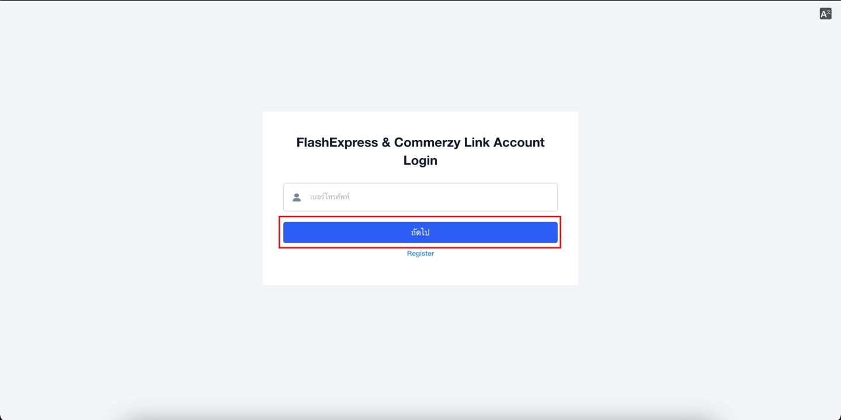This screenshot has width=841, height=420.
Task: Click the red highlight border around button
Action: [420, 217]
